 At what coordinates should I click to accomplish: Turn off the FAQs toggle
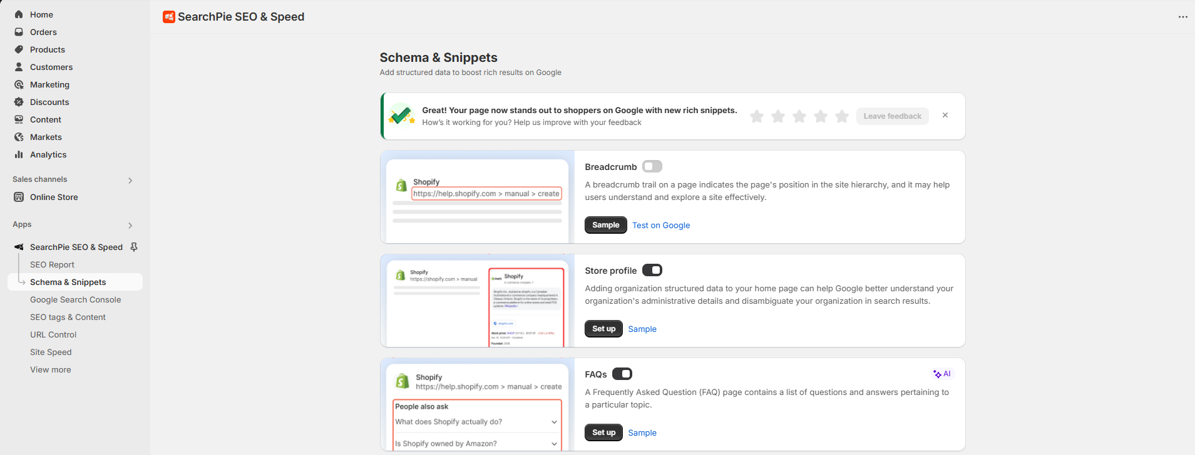622,374
